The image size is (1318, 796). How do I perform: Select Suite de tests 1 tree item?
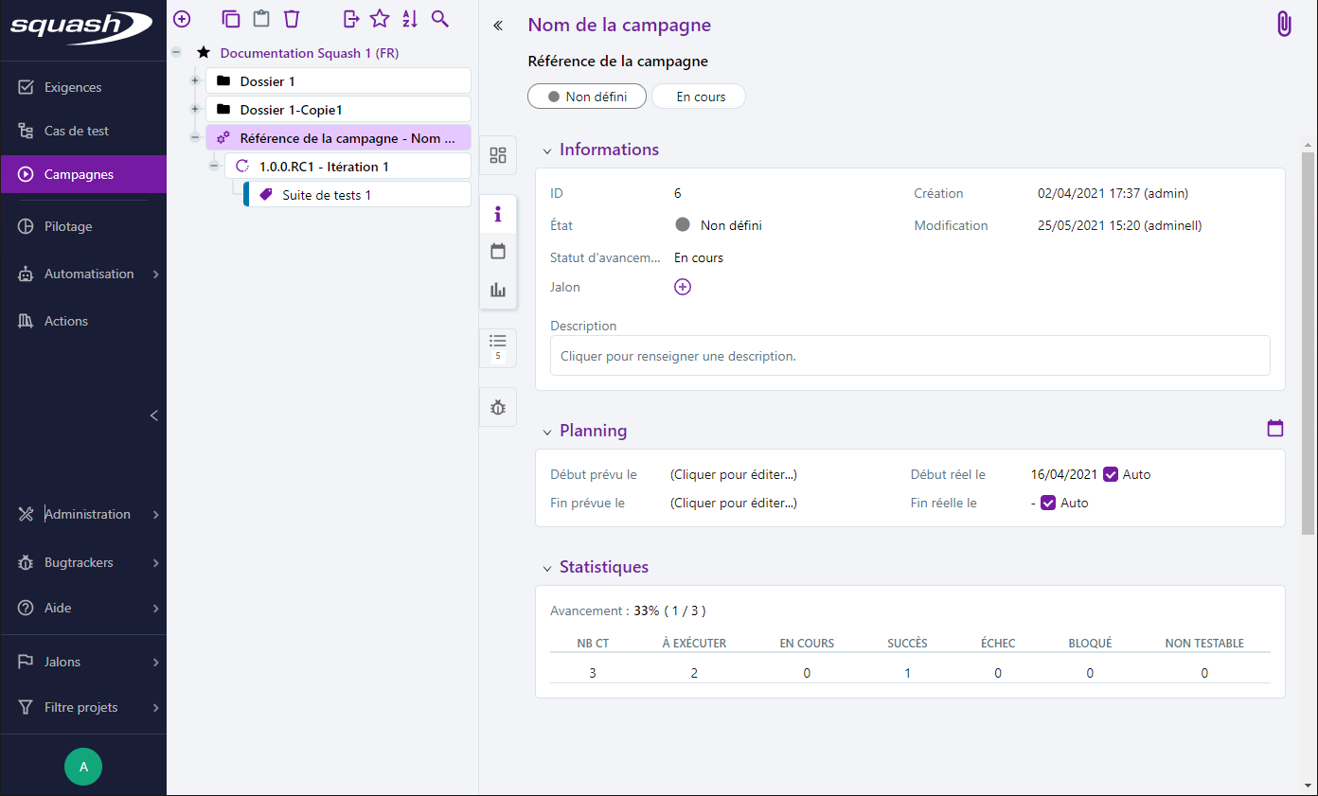tap(327, 195)
